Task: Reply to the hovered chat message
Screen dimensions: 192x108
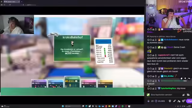Action: coord(189,79)
